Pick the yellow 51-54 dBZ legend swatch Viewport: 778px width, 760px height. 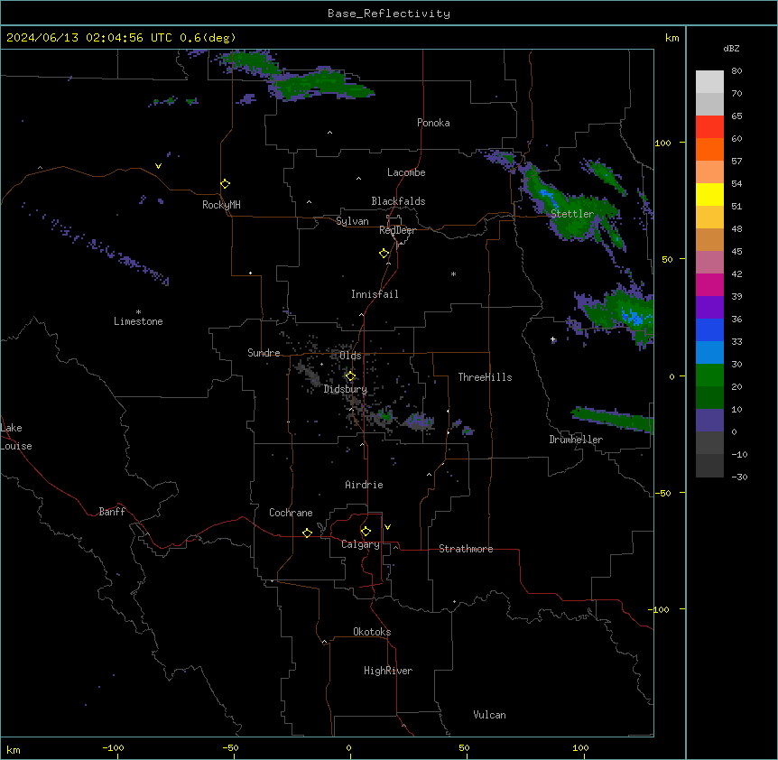coord(709,194)
